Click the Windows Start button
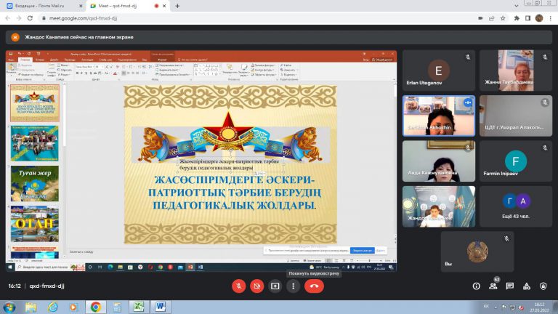The width and height of the screenshot is (558, 314). click(9, 307)
